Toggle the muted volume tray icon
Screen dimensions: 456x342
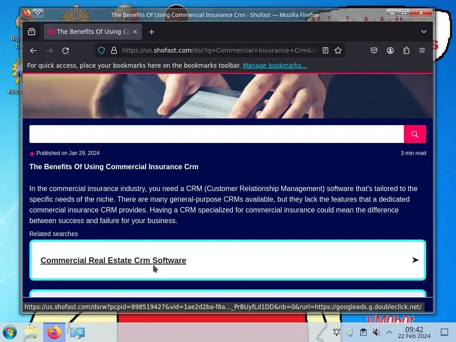pos(377,332)
